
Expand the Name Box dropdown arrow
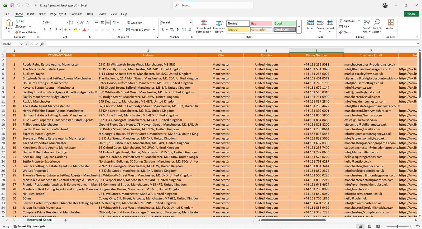click(x=22, y=44)
